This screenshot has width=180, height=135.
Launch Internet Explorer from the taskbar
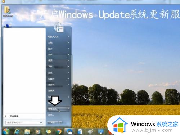[17, 131]
